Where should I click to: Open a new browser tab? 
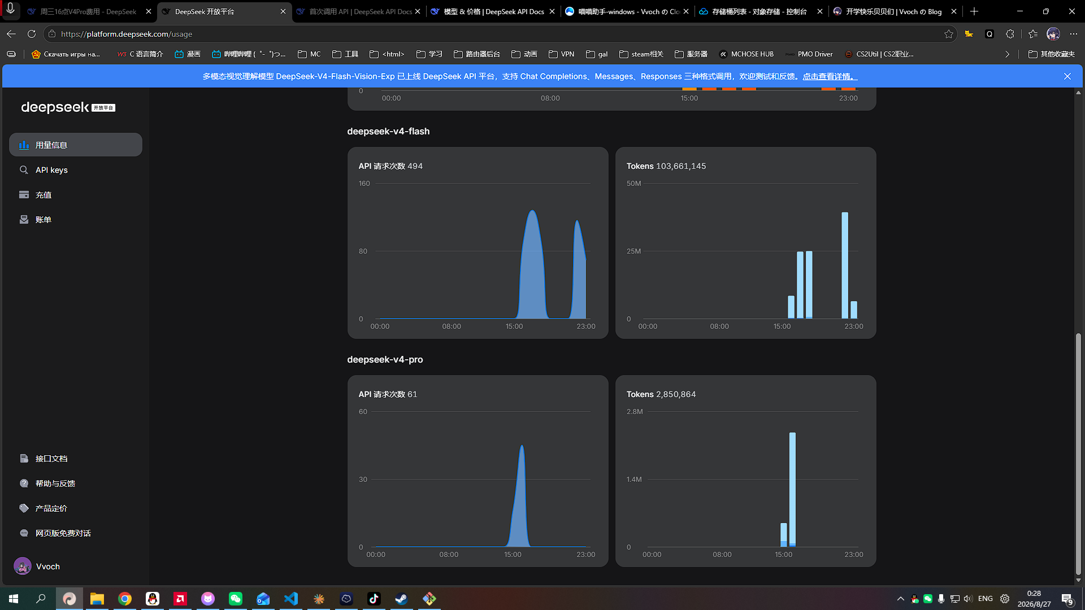[x=974, y=11]
